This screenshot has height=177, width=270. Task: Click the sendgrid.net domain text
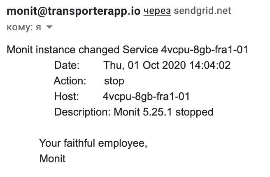point(202,11)
